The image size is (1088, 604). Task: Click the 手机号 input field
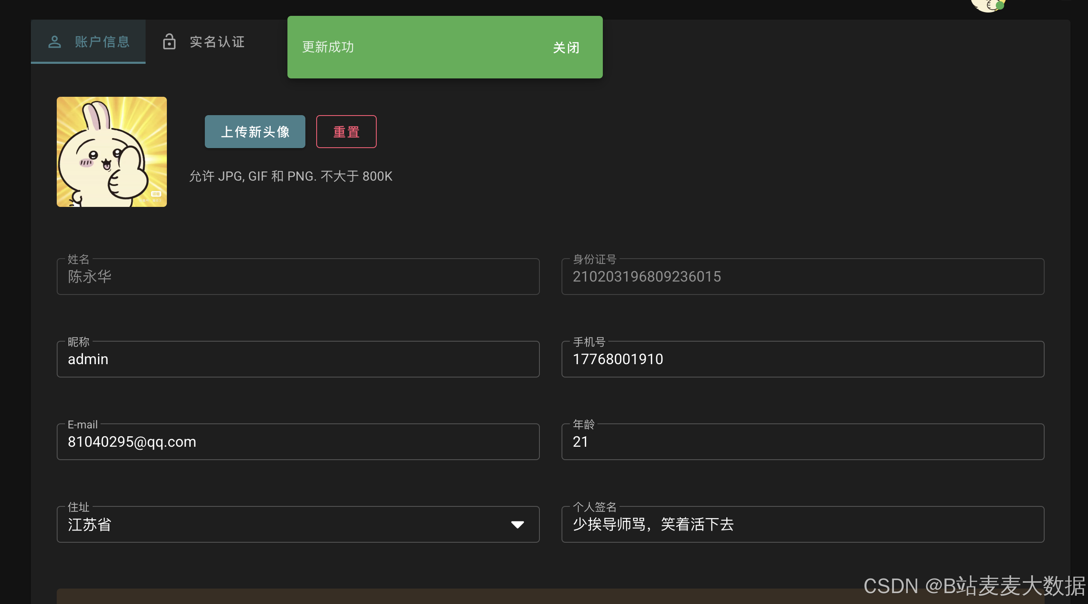point(803,360)
